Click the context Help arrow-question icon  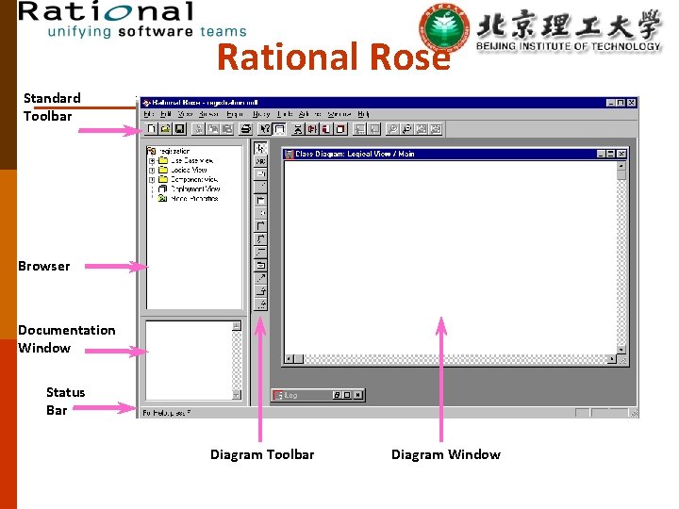pyautogui.click(x=265, y=129)
